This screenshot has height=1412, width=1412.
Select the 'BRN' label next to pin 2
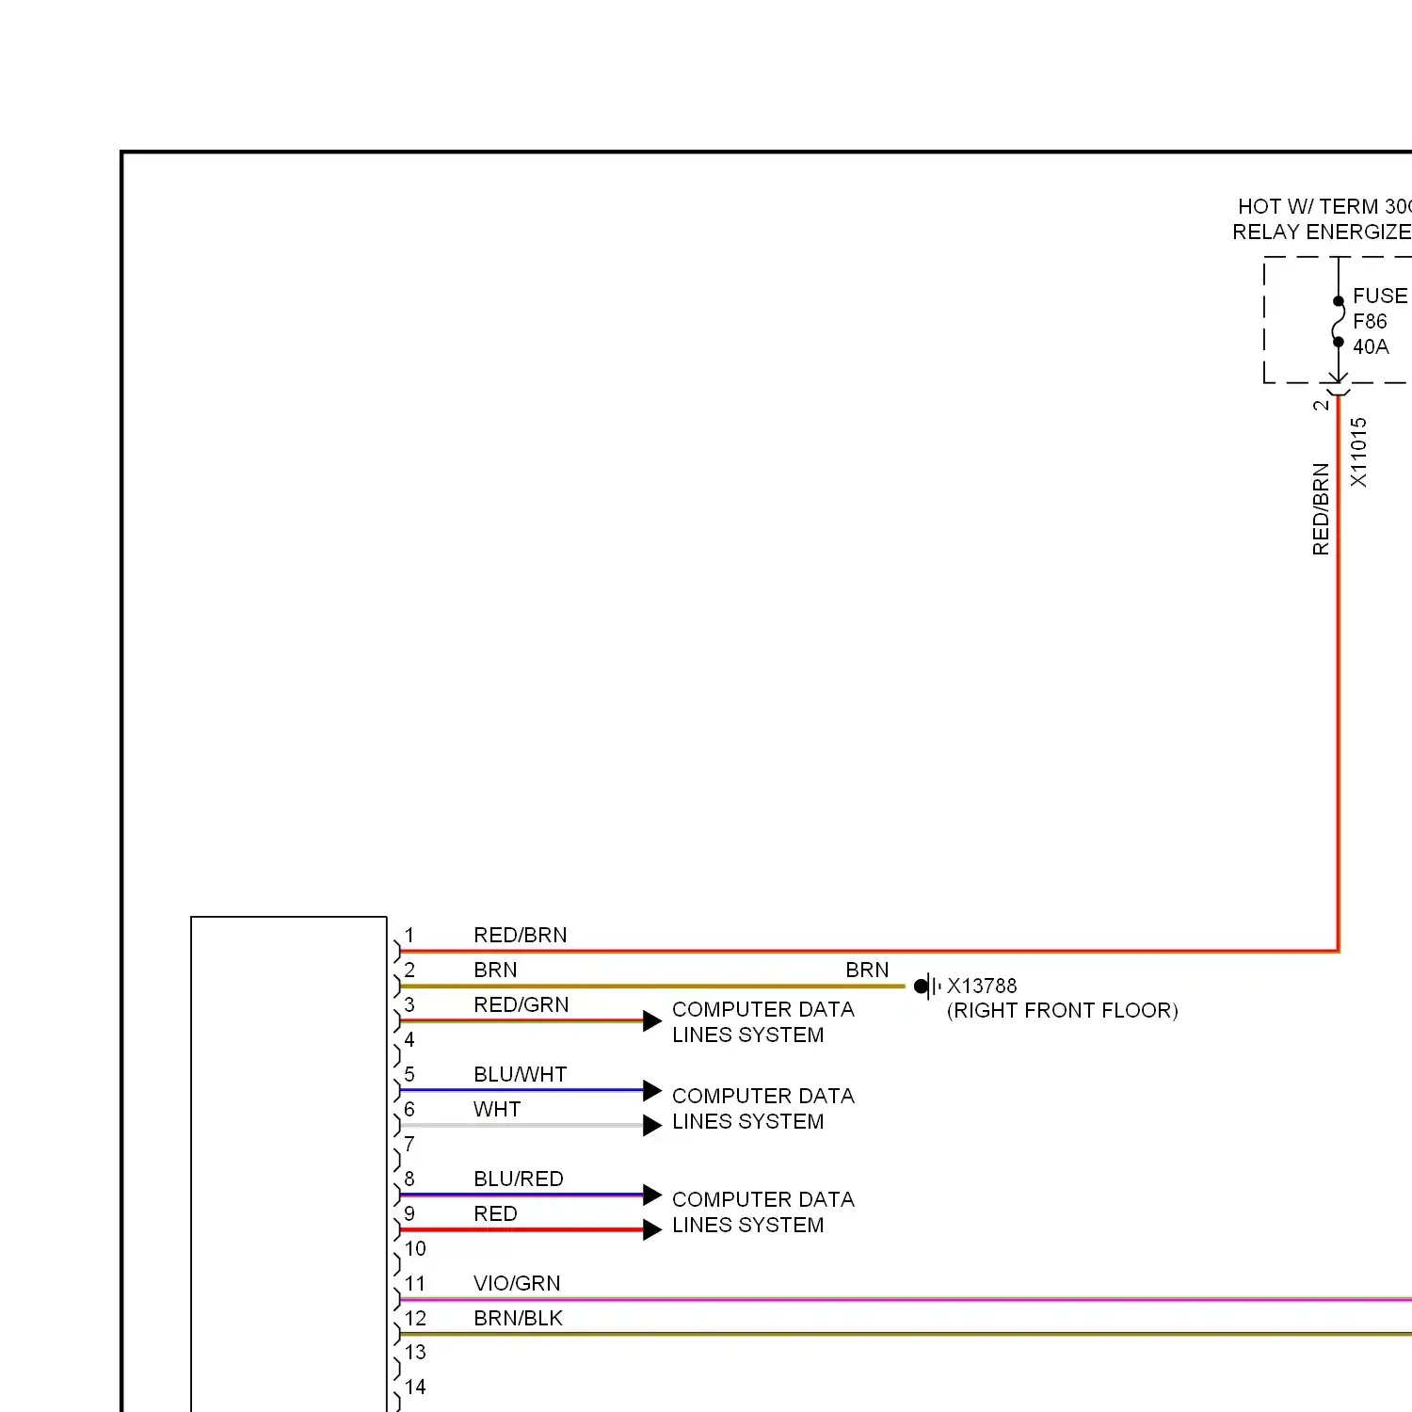pyautogui.click(x=495, y=970)
